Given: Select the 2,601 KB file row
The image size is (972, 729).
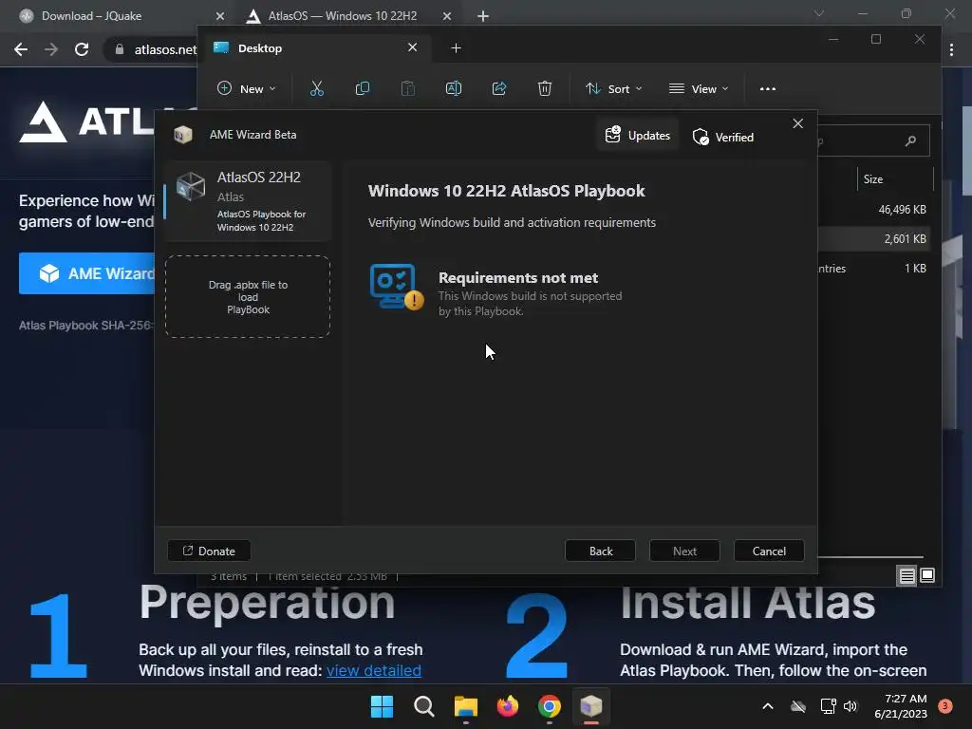Looking at the screenshot, I should click(874, 238).
